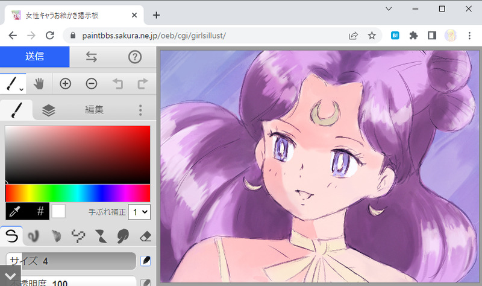Select the eraser tool
Image resolution: width=482 pixels, height=286 pixels.
pyautogui.click(x=145, y=236)
